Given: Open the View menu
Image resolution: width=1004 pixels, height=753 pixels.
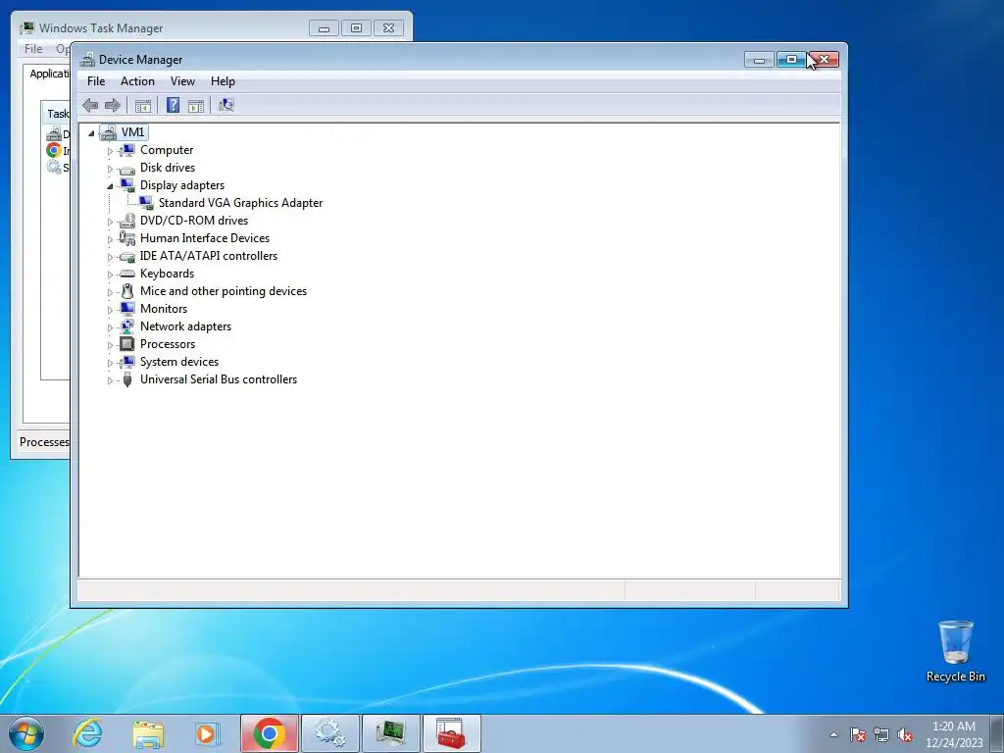Looking at the screenshot, I should [182, 81].
